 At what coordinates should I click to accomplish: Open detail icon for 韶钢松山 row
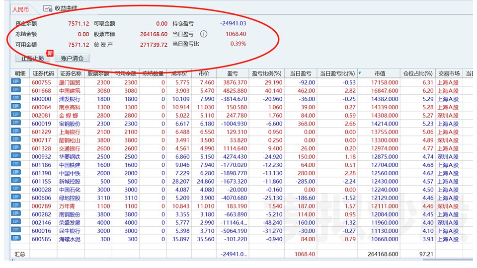click(x=16, y=139)
